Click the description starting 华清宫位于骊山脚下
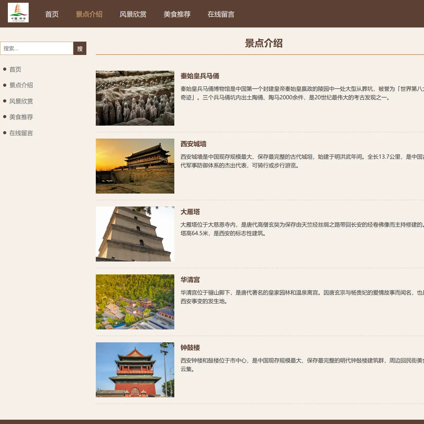 pyautogui.click(x=302, y=297)
